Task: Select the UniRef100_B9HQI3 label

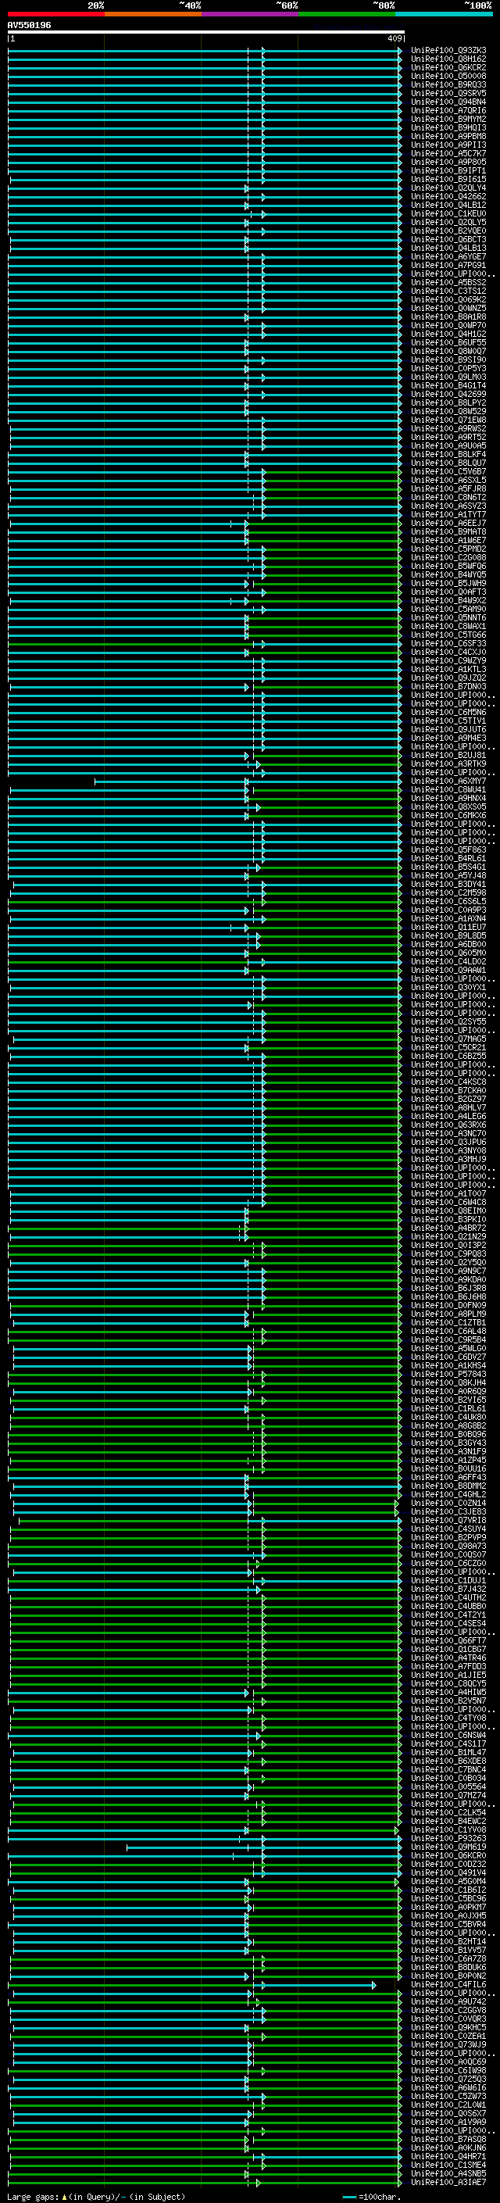Action: [448, 127]
